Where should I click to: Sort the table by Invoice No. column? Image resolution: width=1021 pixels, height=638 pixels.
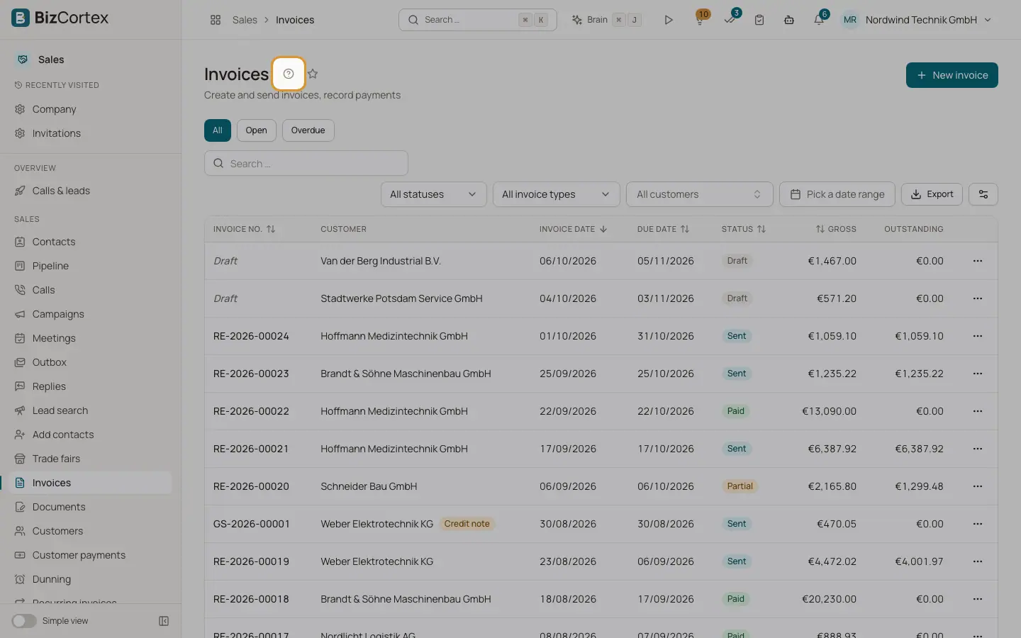pos(244,229)
